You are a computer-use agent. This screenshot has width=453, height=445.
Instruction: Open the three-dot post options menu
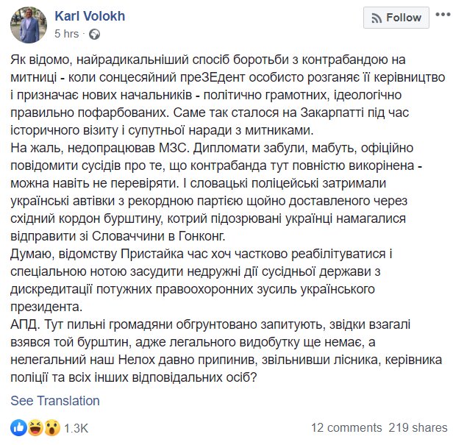[443, 15]
